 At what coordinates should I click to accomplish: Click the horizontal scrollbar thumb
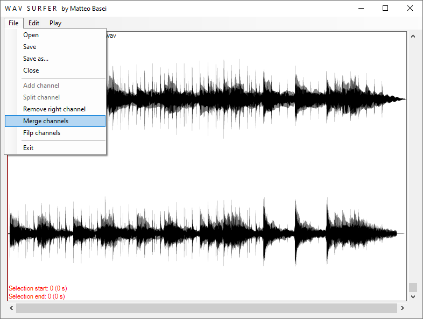coord(207,308)
